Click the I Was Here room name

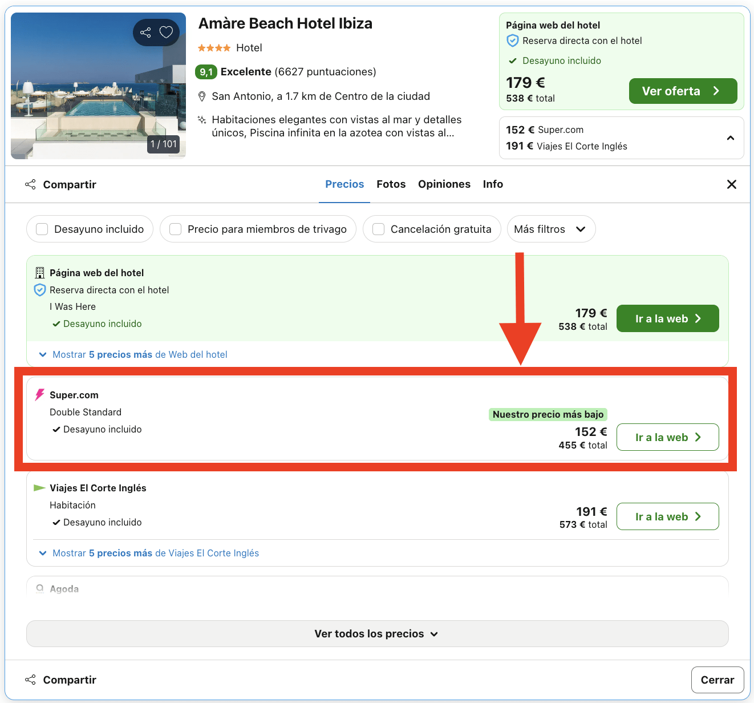click(x=72, y=306)
